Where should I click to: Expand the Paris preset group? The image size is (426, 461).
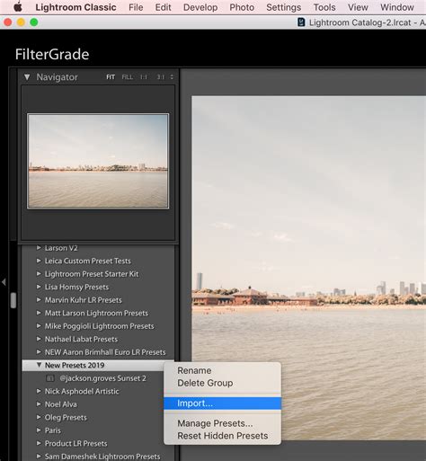(x=39, y=430)
